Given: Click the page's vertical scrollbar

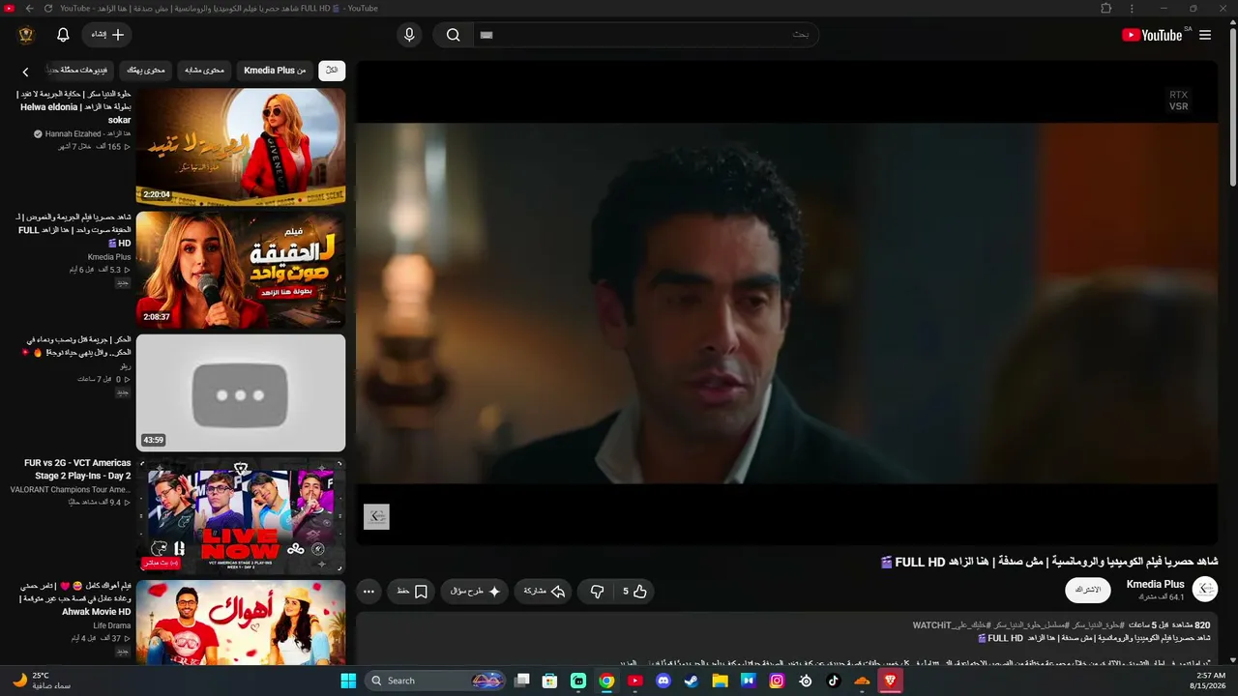Looking at the screenshot, I should [1232, 106].
